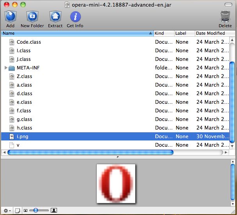Click the folde... kind cell for META-INF
The width and height of the screenshot is (237, 215).
[x=164, y=68]
